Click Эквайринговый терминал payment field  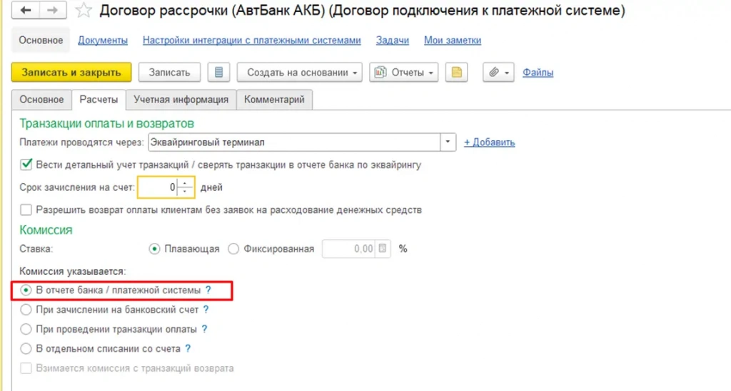(294, 142)
